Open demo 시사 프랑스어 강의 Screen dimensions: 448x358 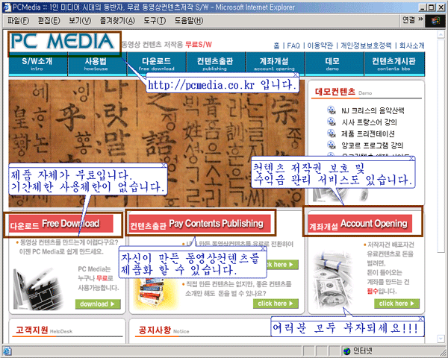pyautogui.click(x=369, y=122)
